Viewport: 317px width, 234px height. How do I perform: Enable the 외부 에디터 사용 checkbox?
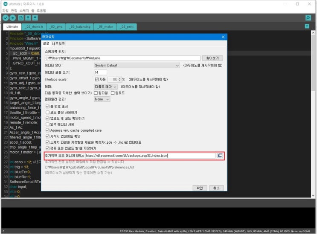[47, 124]
